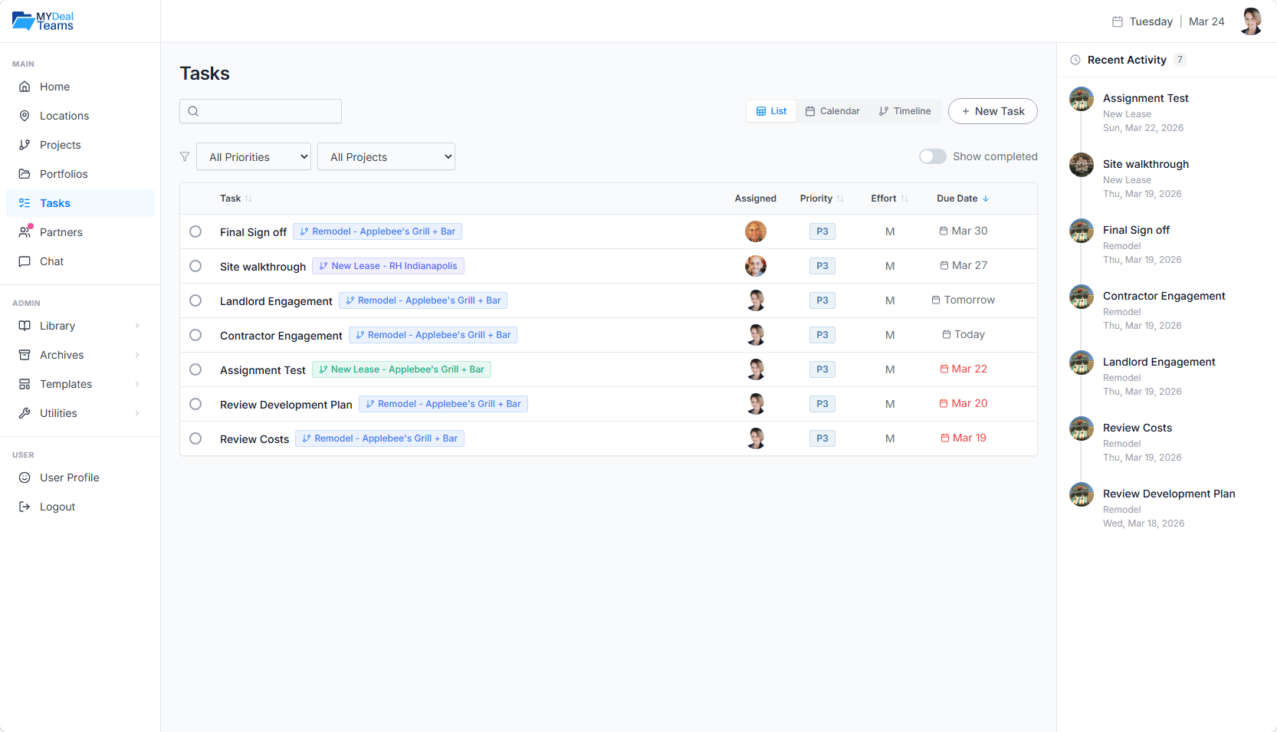Click the MyDeal Teams logo
The width and height of the screenshot is (1277, 732).
click(43, 21)
